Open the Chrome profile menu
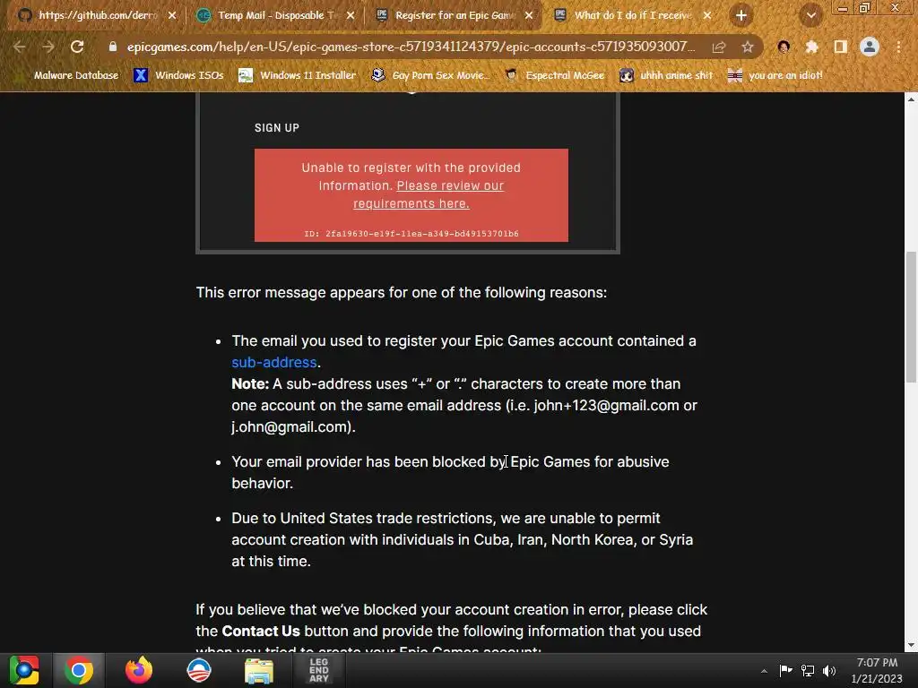Viewport: 918px width, 688px height. pyautogui.click(x=870, y=47)
